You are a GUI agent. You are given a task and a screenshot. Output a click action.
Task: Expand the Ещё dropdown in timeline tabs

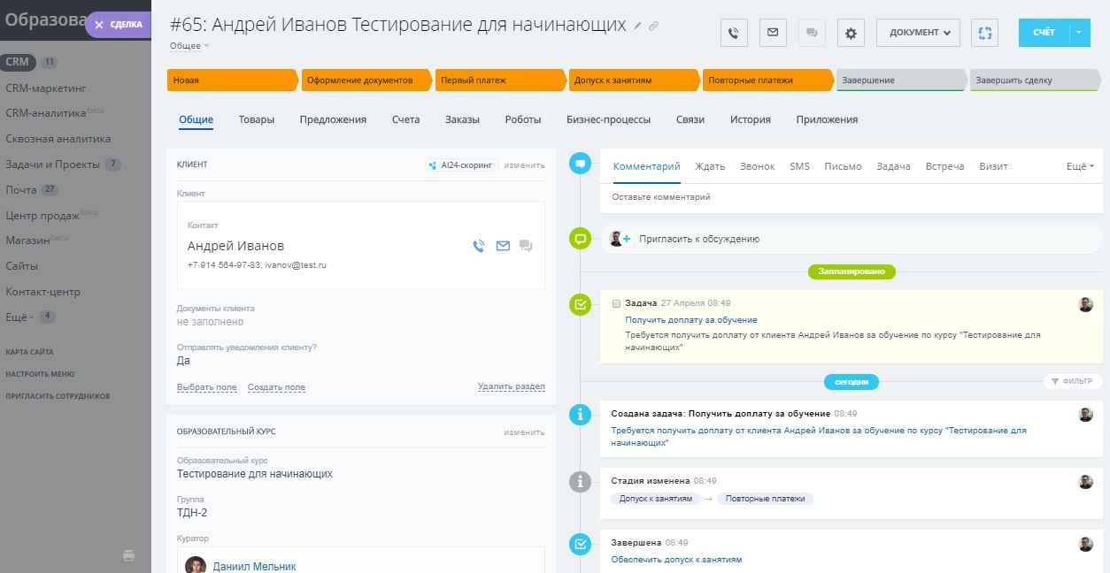pos(1080,166)
